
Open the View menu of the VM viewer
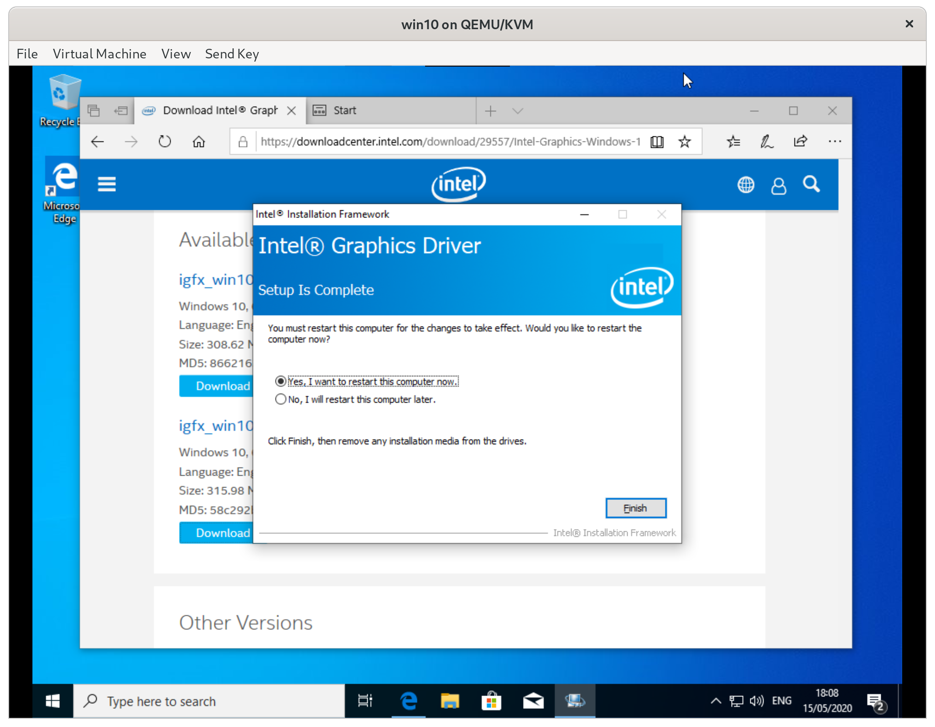click(176, 54)
